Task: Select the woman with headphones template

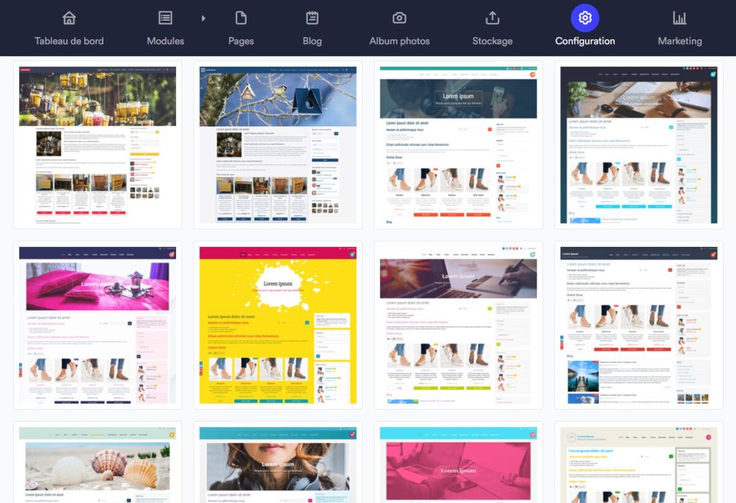Action: (x=278, y=463)
